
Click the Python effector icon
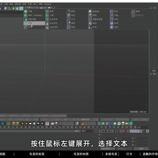pyautogui.click(x=90, y=11)
